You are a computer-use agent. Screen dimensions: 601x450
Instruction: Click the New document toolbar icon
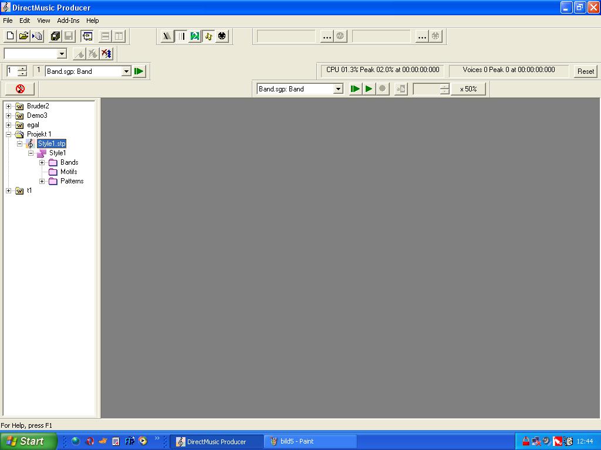click(x=10, y=36)
